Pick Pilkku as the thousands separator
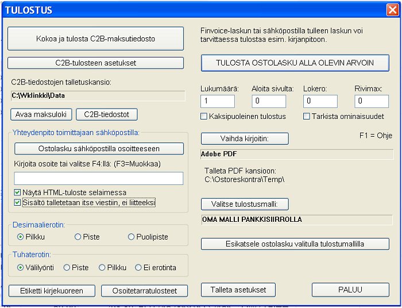Viewport: 402px width, 308px height. tap(102, 267)
